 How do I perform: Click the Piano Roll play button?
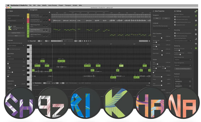click(x=83, y=41)
